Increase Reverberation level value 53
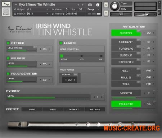 (x=49, y=80)
